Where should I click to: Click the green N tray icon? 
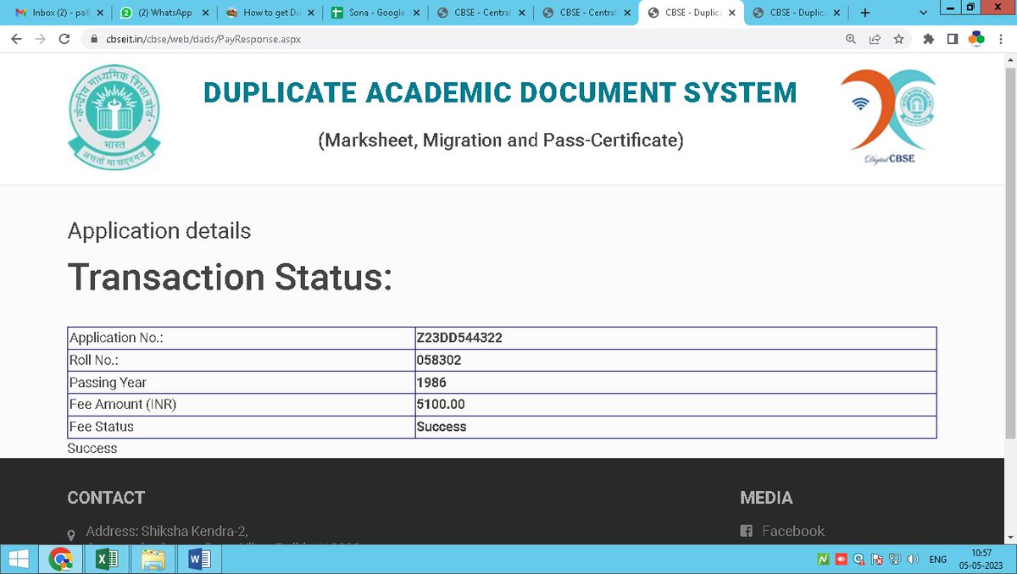pos(823,560)
